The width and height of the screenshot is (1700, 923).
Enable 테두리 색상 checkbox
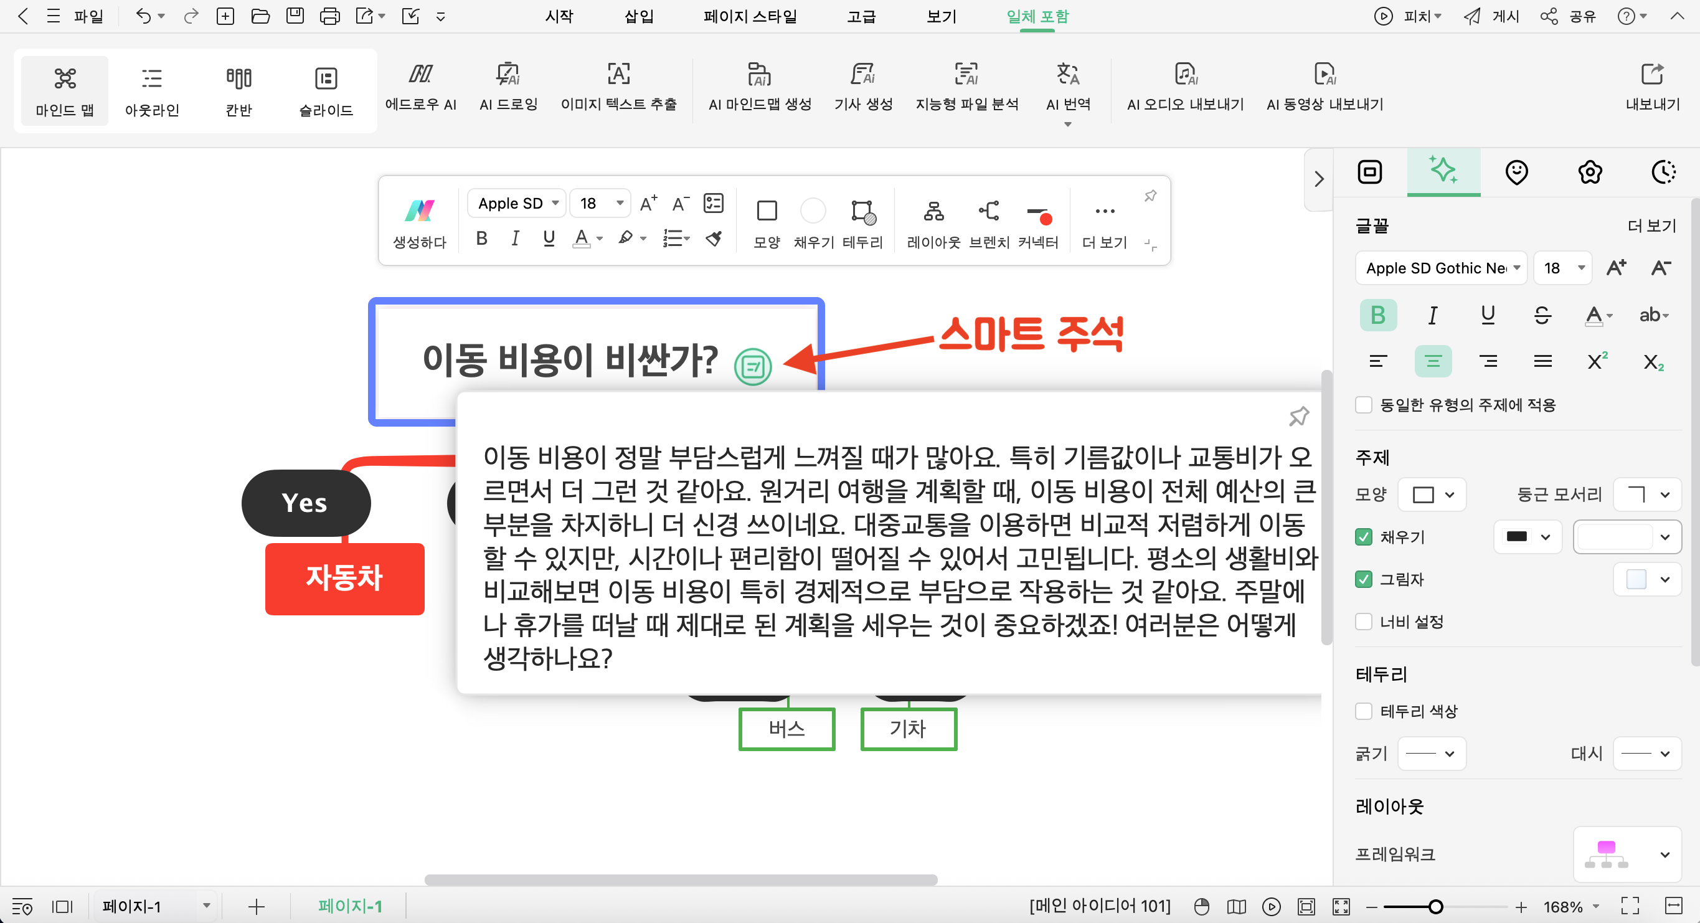click(1364, 711)
